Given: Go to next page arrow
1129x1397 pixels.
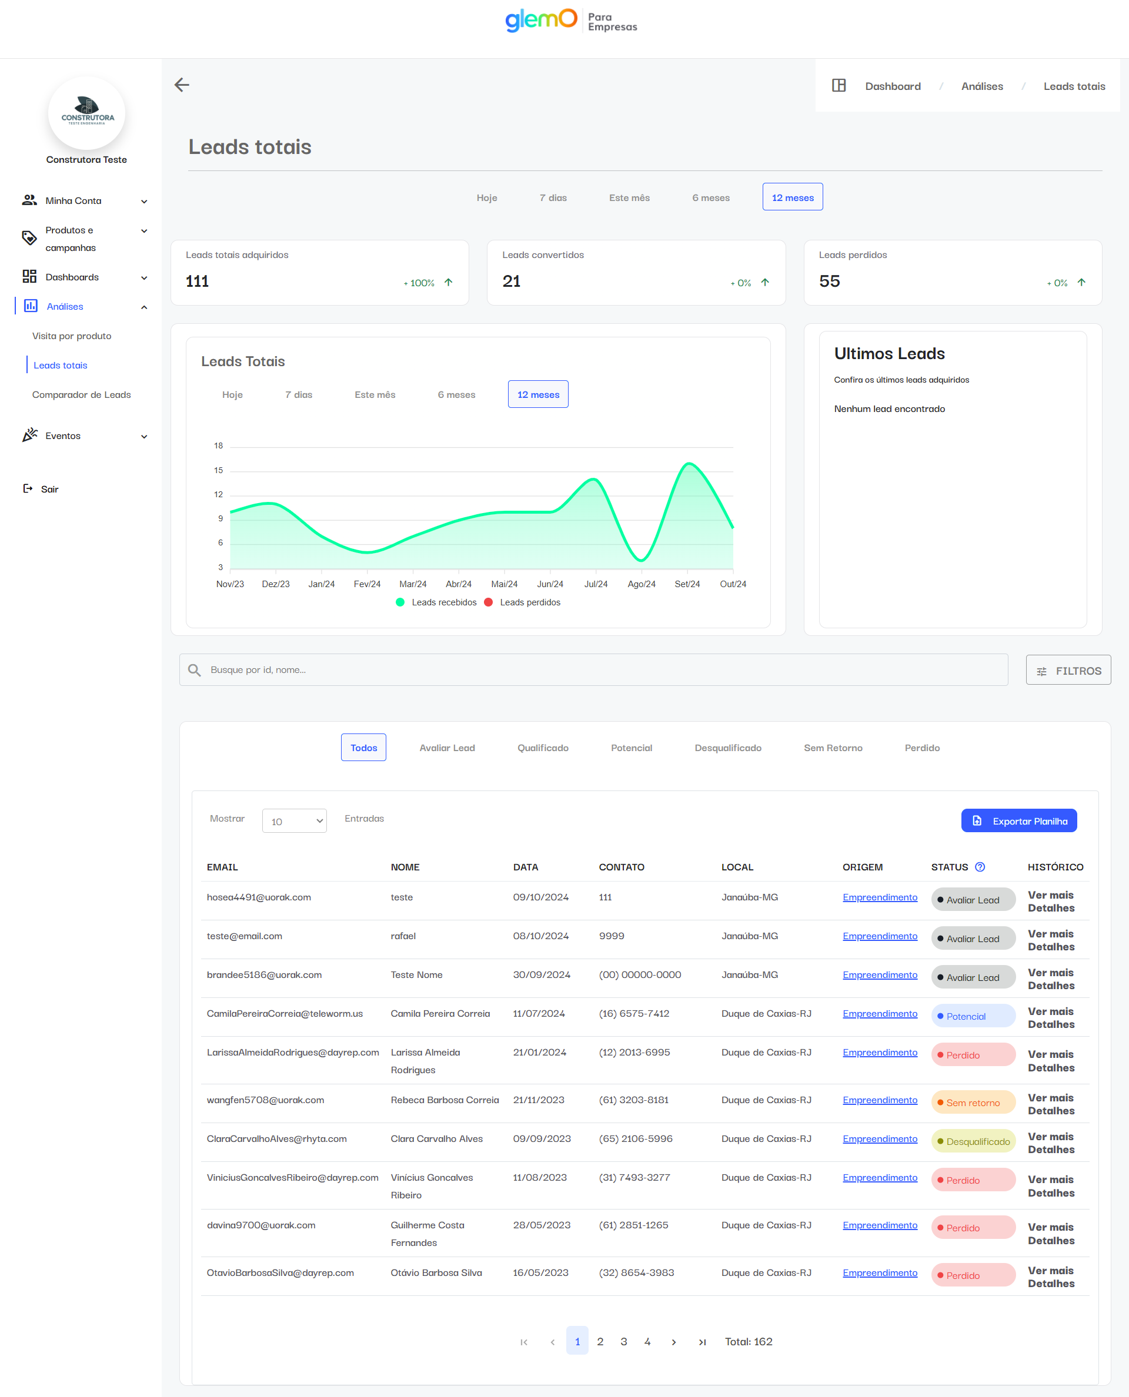Looking at the screenshot, I should pos(674,1342).
